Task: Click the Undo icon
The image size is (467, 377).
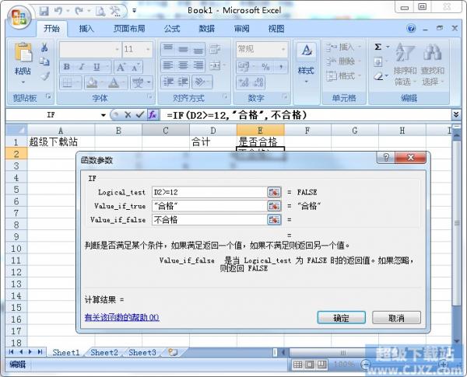Action: 58,12
